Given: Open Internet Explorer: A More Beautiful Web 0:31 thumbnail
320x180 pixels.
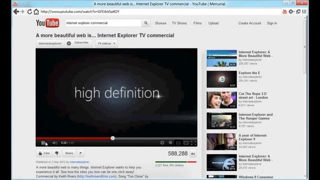Looking at the screenshot, I should coord(221,58).
